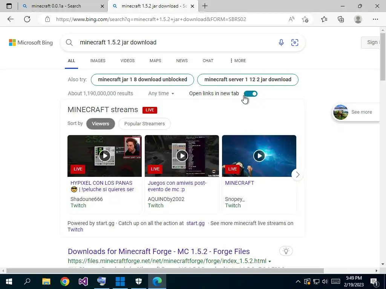Image resolution: width=386 pixels, height=289 pixels.
Task: Follow the Twitch link under streams footer
Action: click(x=75, y=230)
